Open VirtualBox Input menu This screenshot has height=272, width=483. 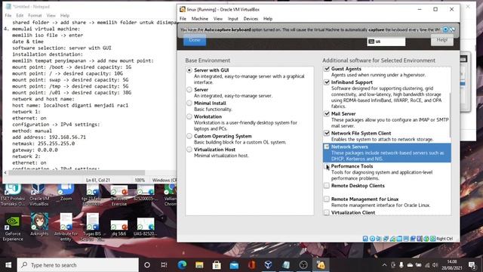233,19
